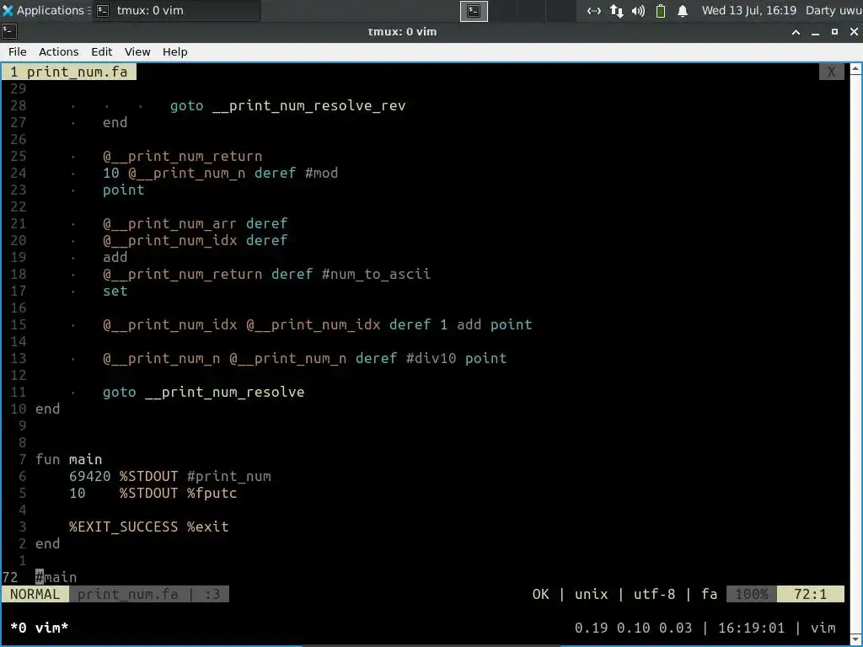Click '#main' on line 72
The height and width of the screenshot is (647, 863).
56,577
